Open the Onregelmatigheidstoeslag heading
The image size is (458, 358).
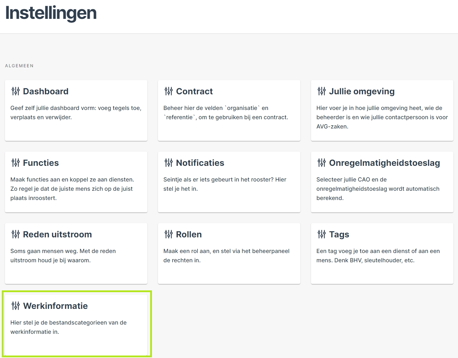(384, 163)
